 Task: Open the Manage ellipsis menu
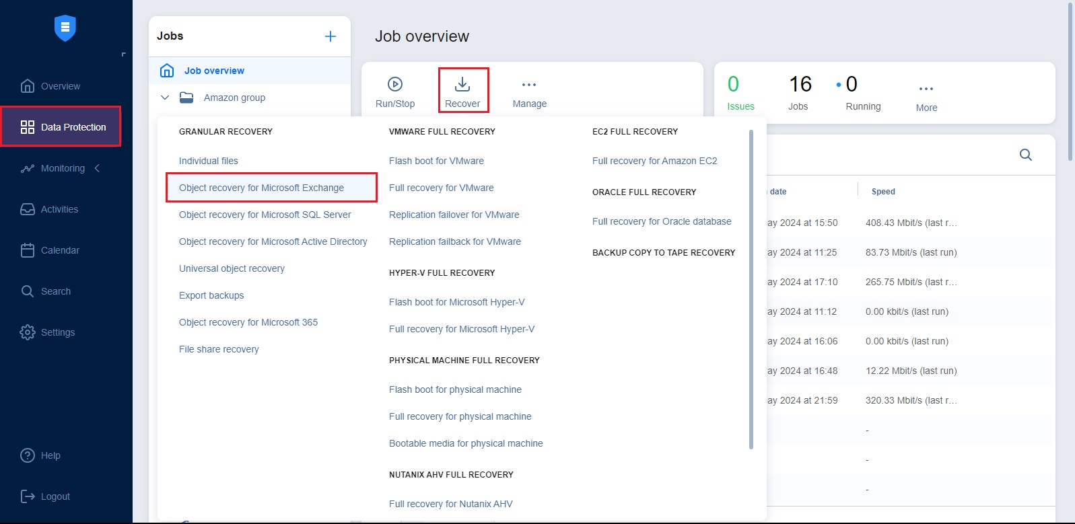pos(529,85)
